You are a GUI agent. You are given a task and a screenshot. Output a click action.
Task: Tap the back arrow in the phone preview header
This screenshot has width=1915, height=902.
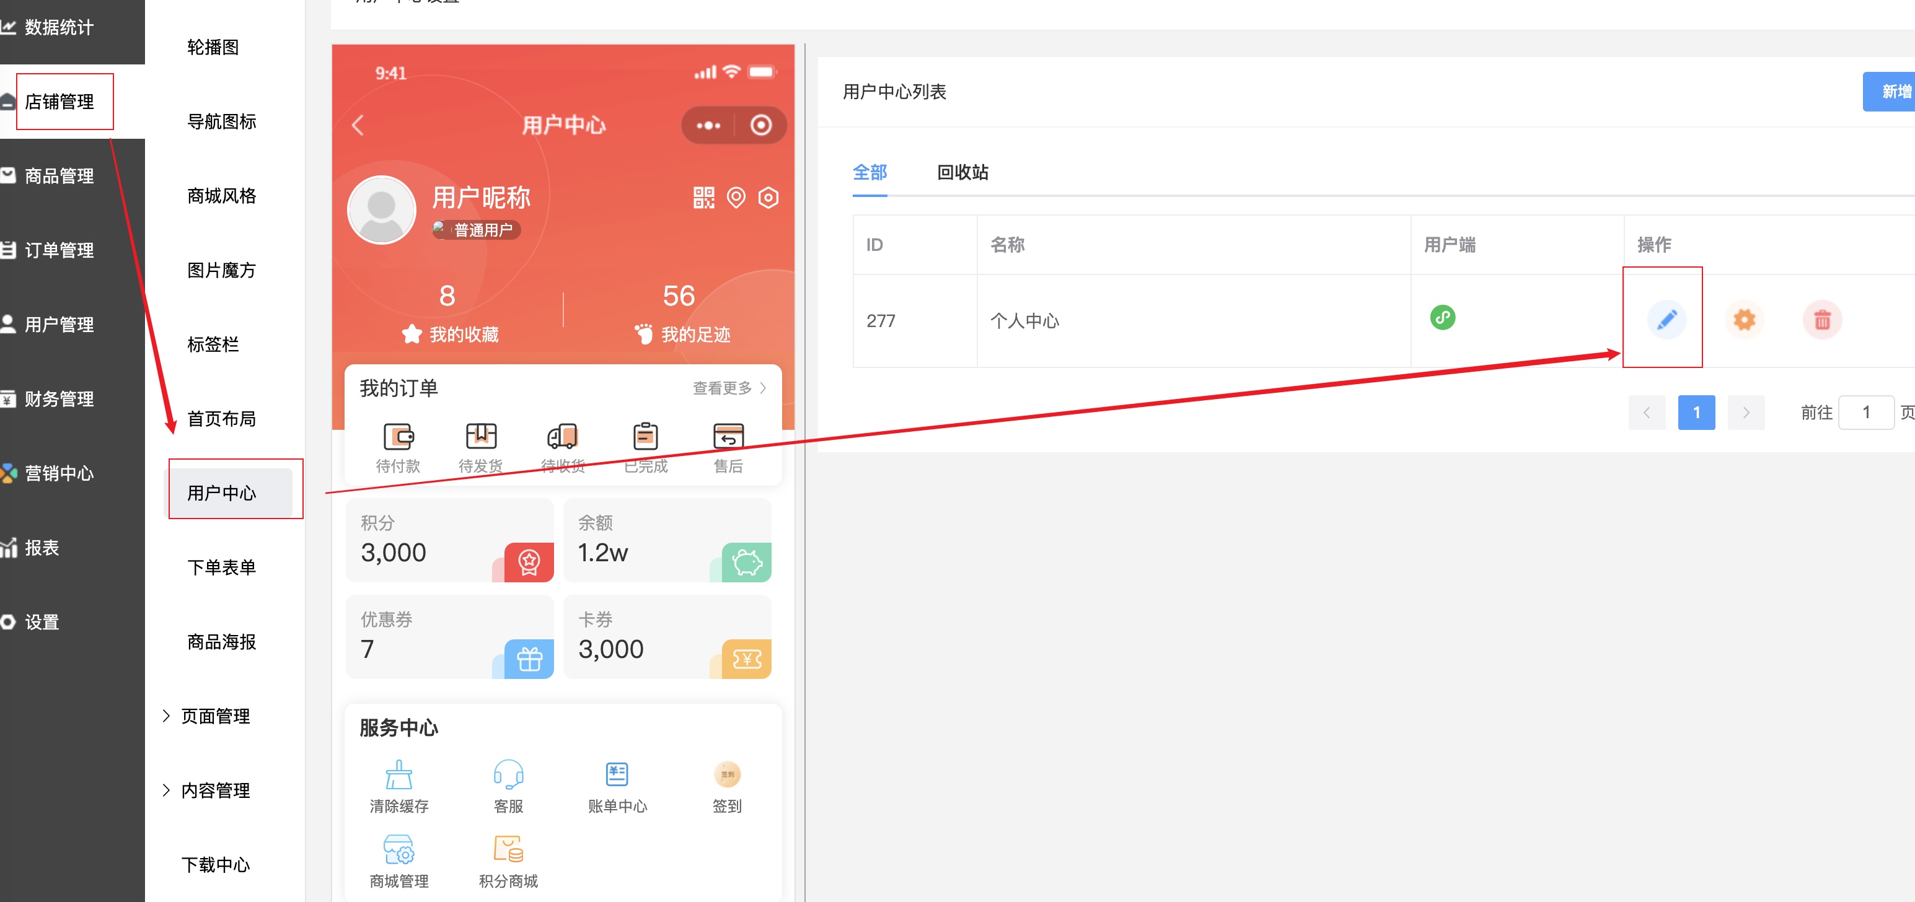[x=358, y=125]
